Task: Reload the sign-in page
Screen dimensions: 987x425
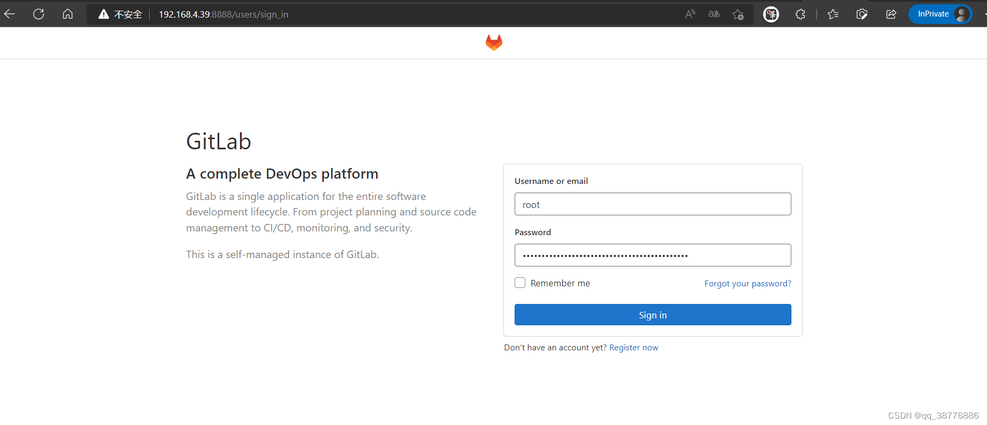Action: [38, 14]
